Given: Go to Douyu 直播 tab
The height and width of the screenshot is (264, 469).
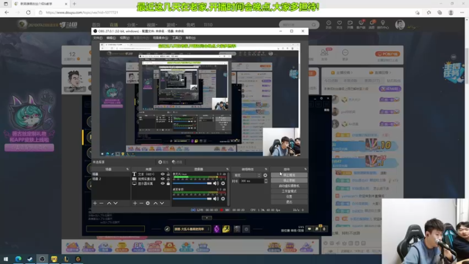Looking at the screenshot, I should point(114,25).
